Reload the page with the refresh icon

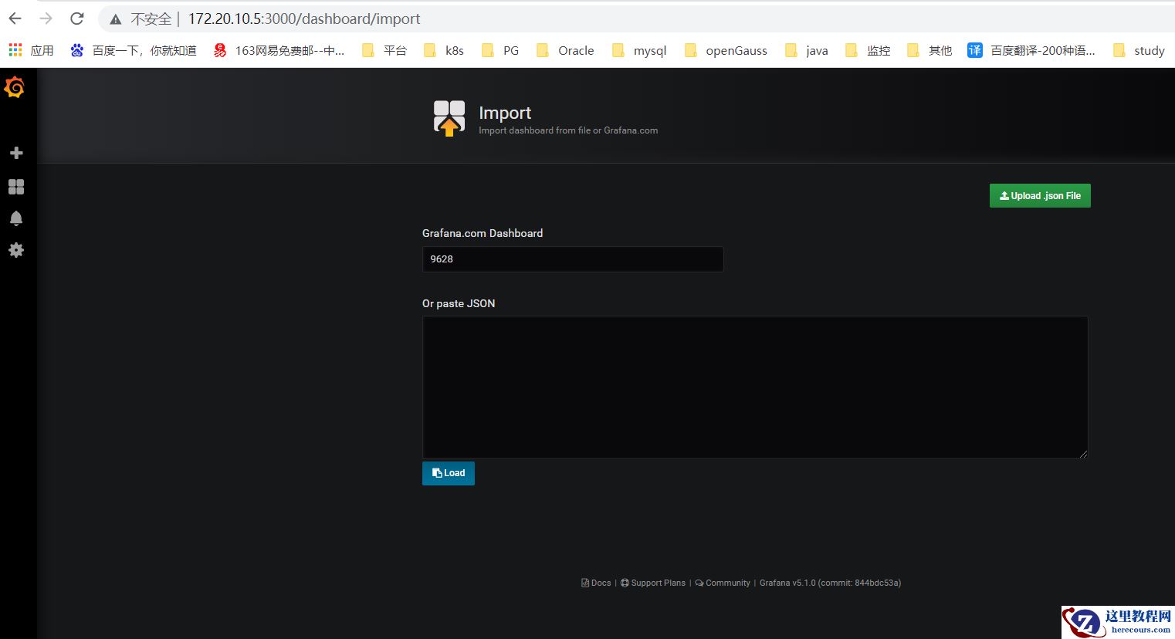click(x=76, y=19)
